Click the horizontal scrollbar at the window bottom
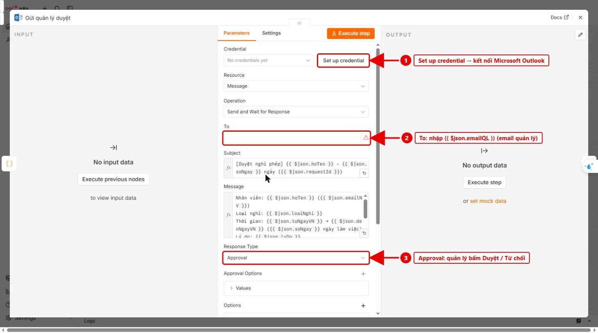The height and width of the screenshot is (333, 598). [x=298, y=330]
